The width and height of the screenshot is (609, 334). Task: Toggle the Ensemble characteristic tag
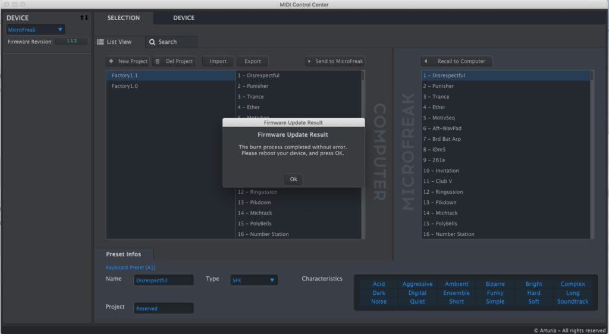456,293
